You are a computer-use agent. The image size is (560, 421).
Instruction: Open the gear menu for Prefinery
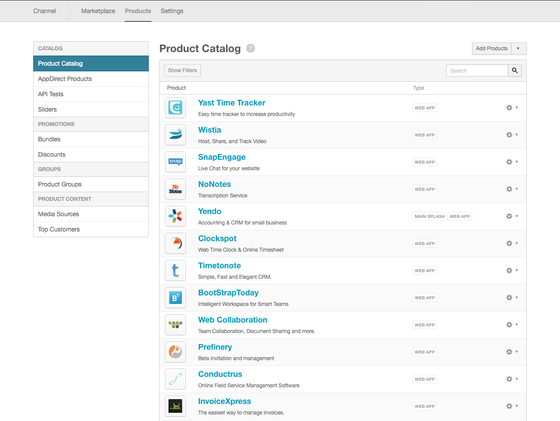pyautogui.click(x=511, y=352)
